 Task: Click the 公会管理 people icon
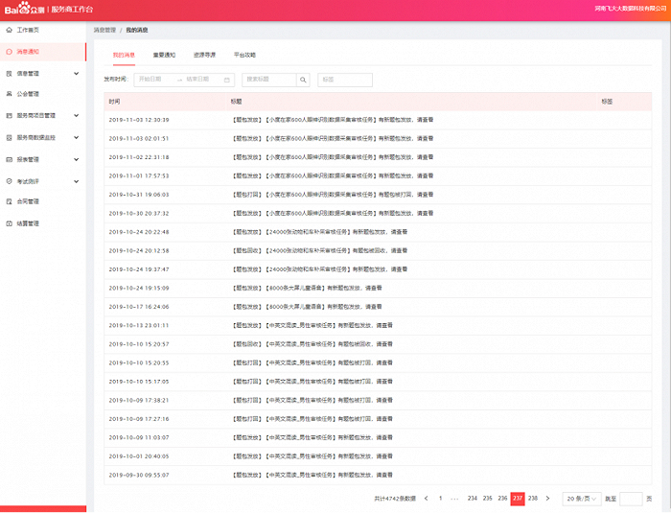click(x=9, y=94)
